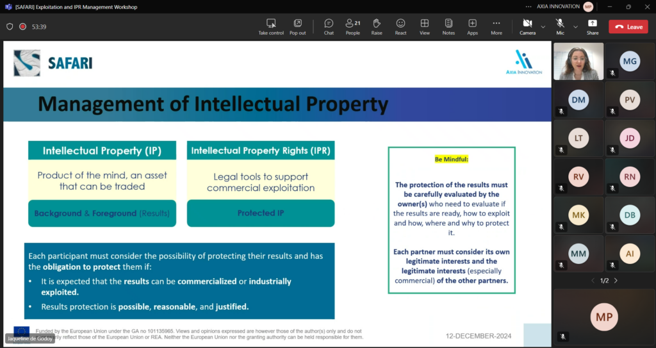Image resolution: width=656 pixels, height=348 pixels.
Task: Open the MP profile avatar in the title bar
Action: click(588, 6)
